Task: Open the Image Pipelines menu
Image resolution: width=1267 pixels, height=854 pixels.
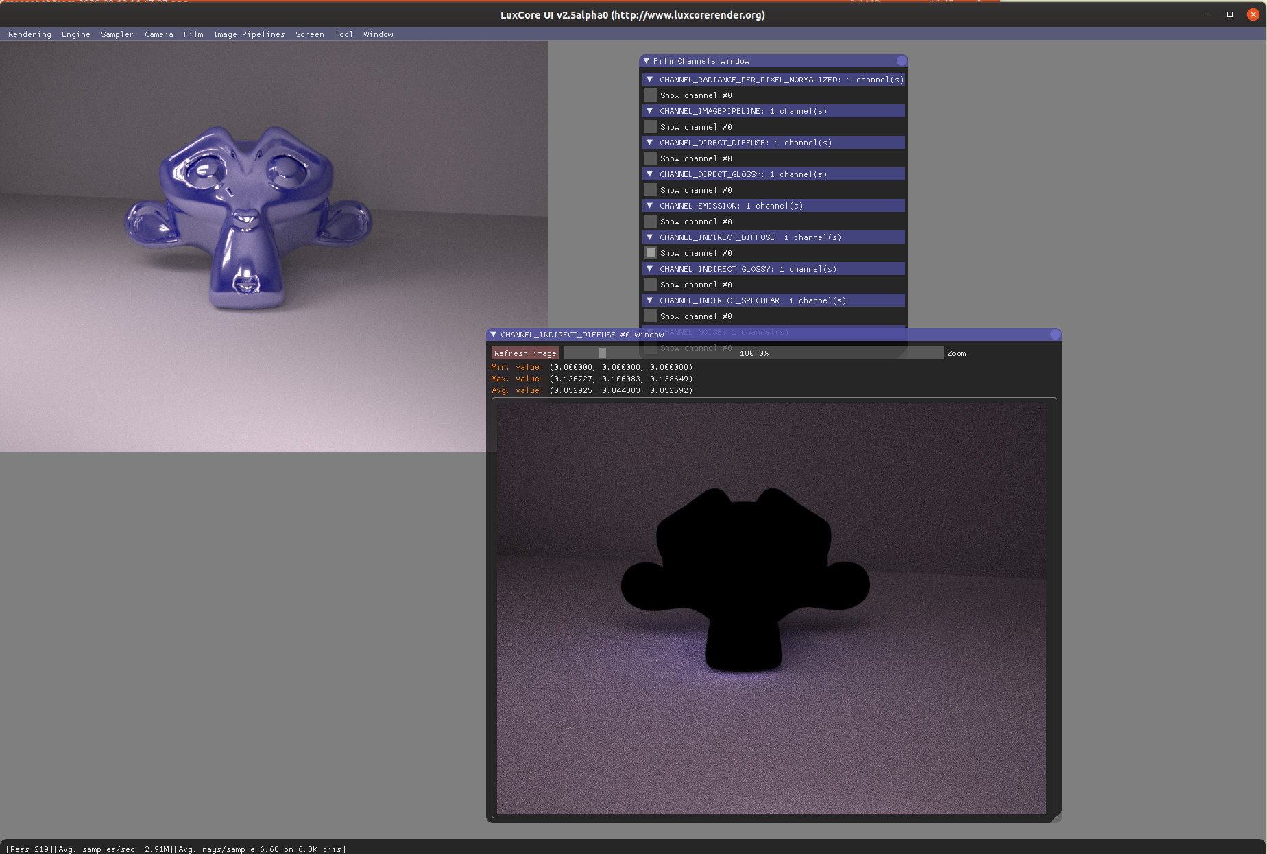Action: [x=249, y=34]
